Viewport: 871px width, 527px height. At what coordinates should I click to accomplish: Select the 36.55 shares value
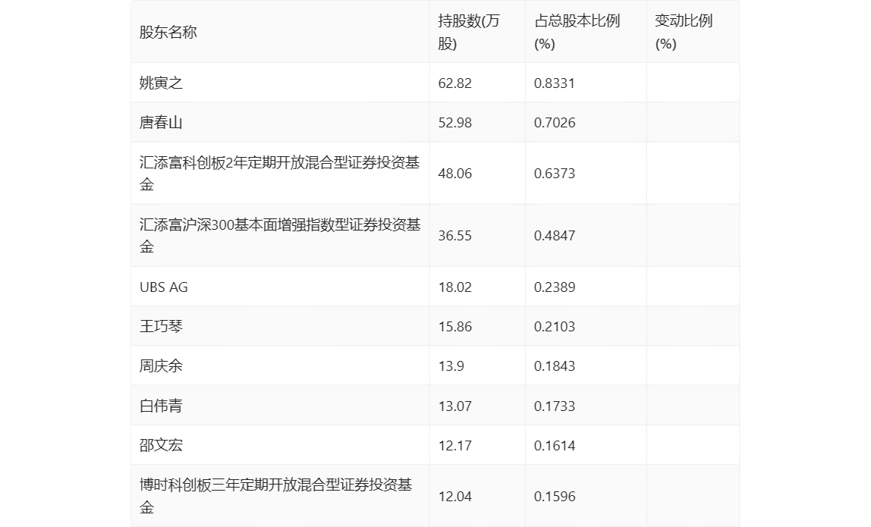point(454,236)
